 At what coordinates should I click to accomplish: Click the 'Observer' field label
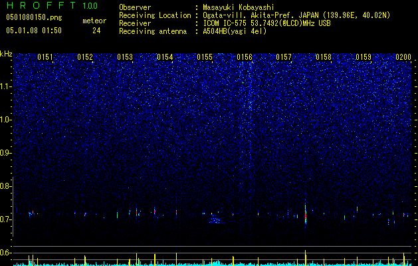tap(135, 7)
